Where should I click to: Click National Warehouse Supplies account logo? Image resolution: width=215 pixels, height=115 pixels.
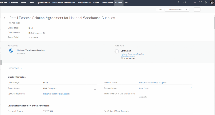coord(11,50)
